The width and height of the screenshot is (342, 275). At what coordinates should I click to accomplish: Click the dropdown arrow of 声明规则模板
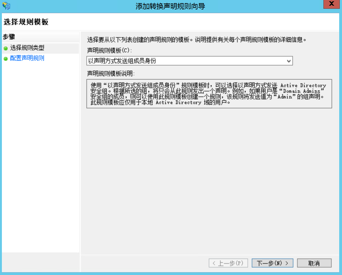(288, 61)
